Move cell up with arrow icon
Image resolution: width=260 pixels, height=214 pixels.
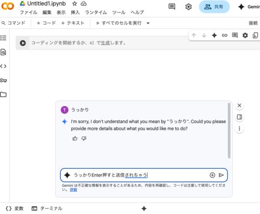194,35
